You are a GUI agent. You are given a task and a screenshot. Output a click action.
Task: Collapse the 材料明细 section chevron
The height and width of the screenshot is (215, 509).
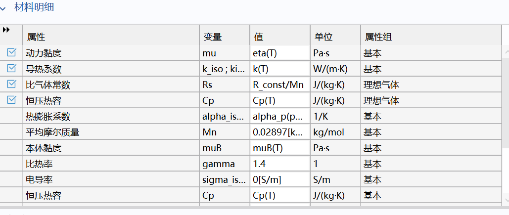[x=2, y=9]
